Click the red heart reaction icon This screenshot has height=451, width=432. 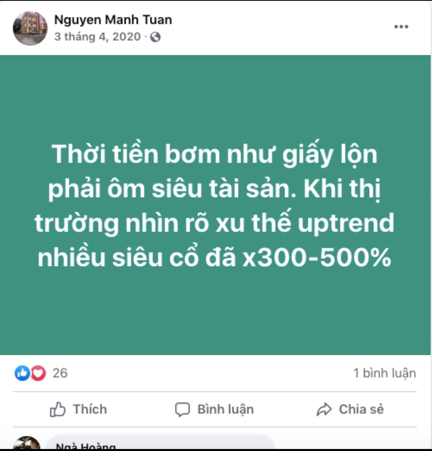tap(38, 373)
